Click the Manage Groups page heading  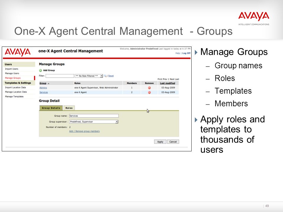52,64
